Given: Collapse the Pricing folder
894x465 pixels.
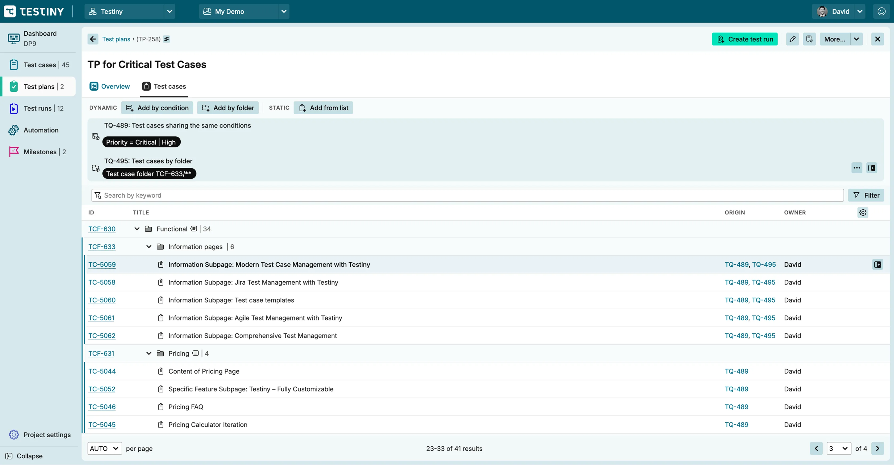Looking at the screenshot, I should click(x=148, y=353).
